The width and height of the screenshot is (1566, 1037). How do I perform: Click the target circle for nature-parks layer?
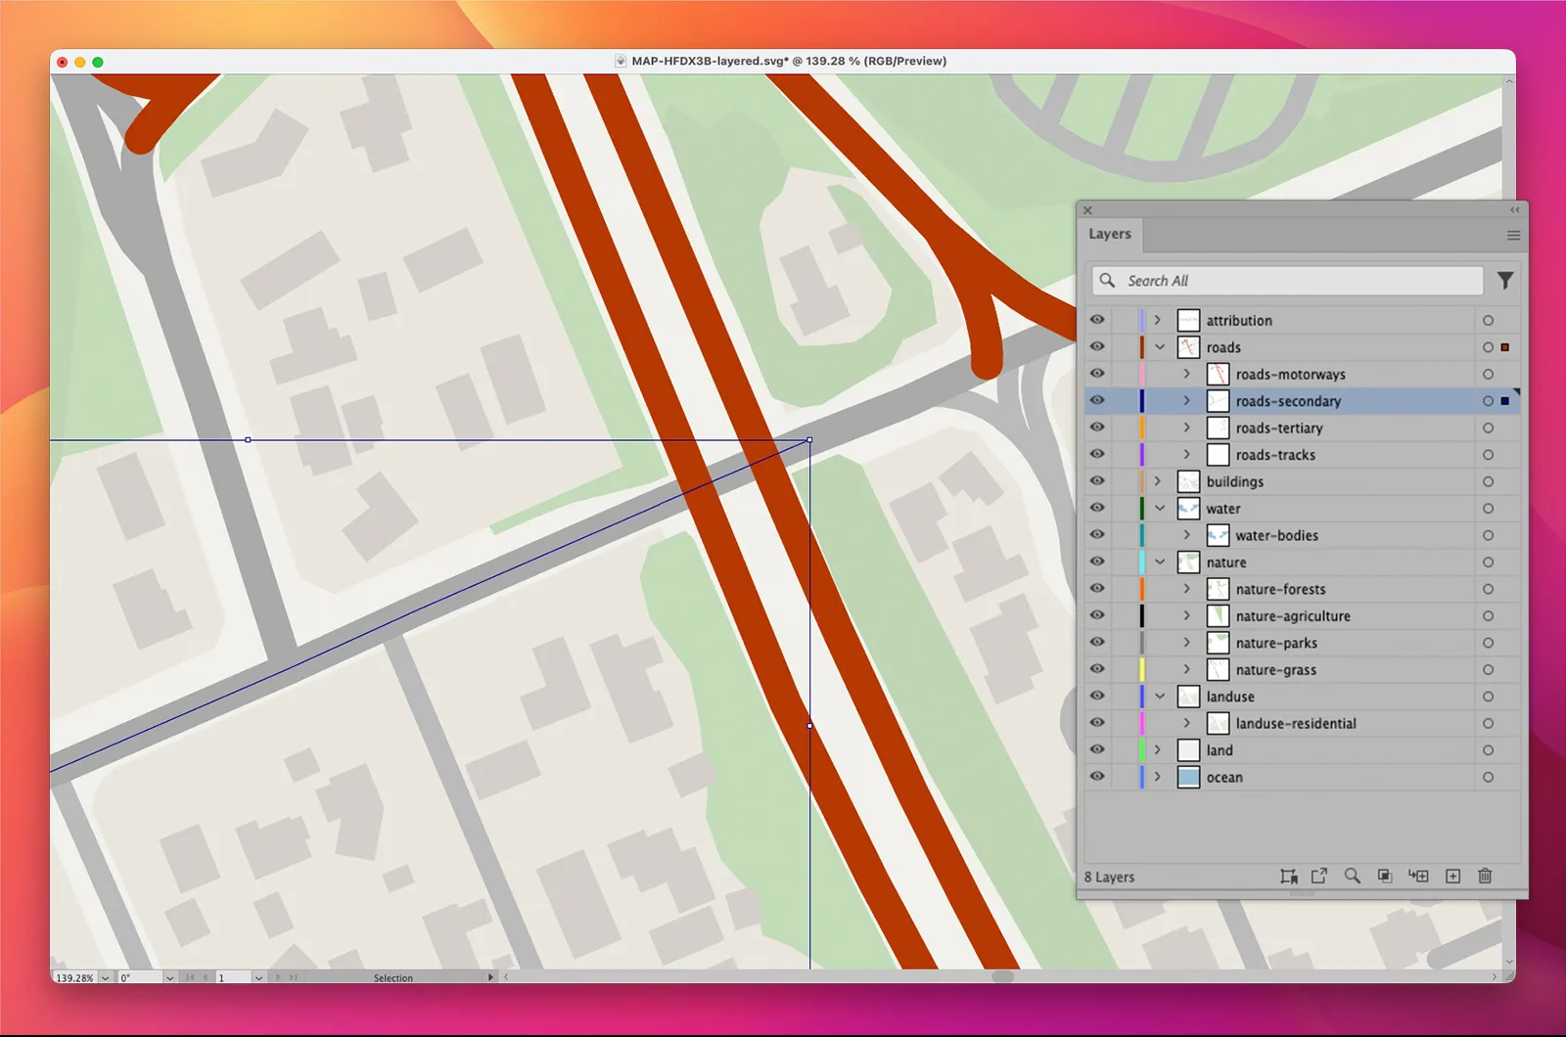click(x=1488, y=643)
